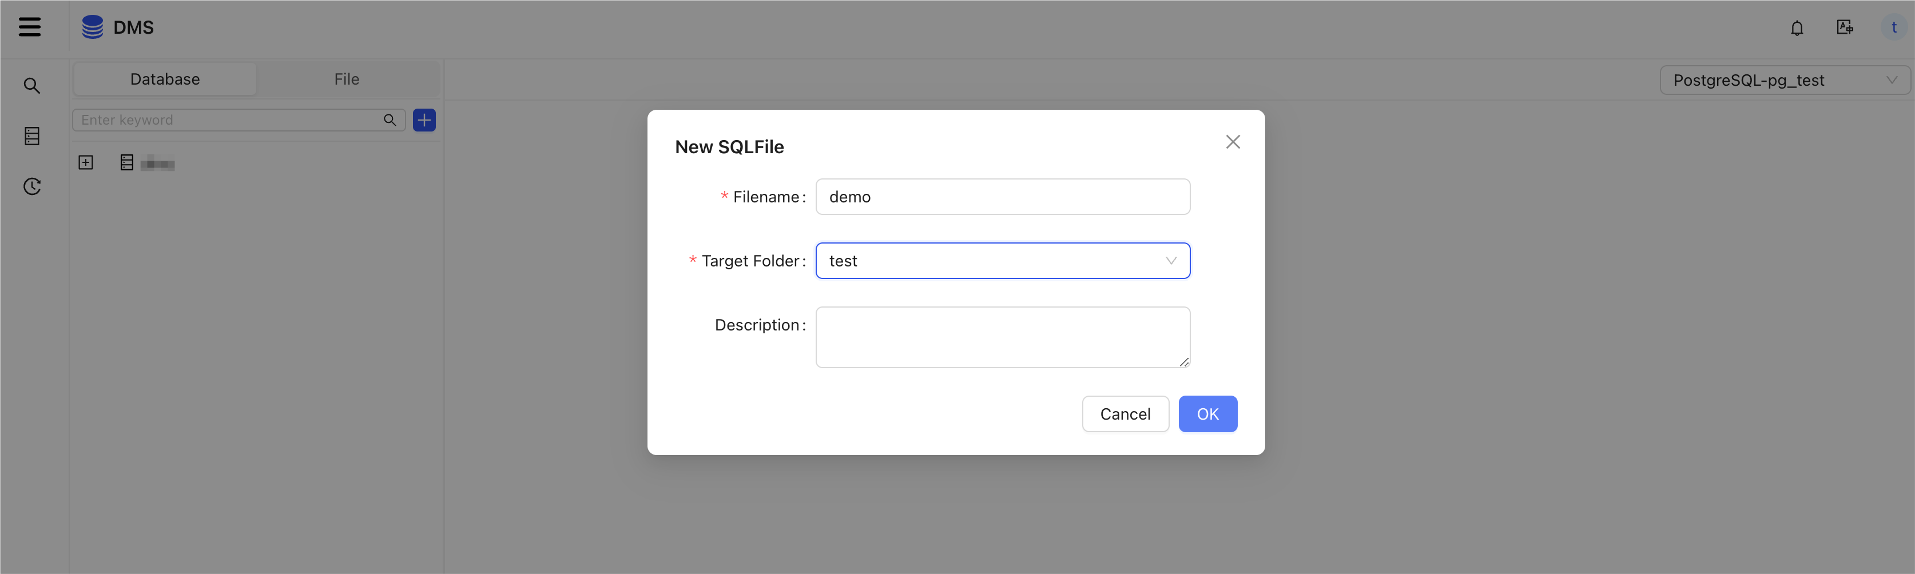Select the blurred database tree item
Viewport: 1915px width, 574px height.
[x=157, y=164]
